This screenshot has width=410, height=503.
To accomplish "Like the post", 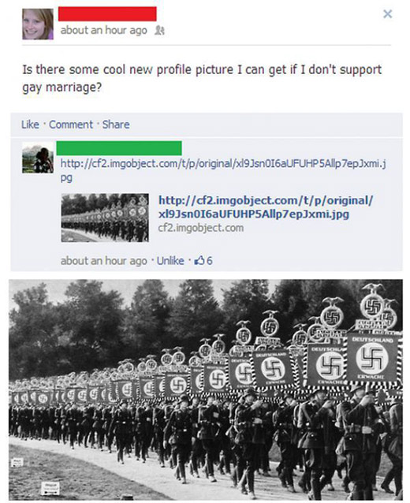I will pyautogui.click(x=30, y=125).
